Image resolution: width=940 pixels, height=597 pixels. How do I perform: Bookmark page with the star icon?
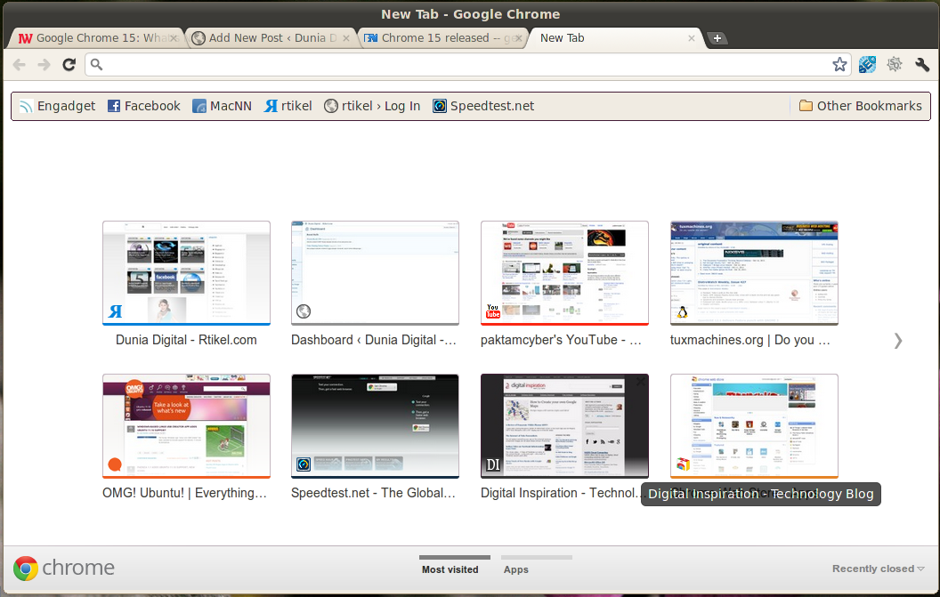pos(839,65)
